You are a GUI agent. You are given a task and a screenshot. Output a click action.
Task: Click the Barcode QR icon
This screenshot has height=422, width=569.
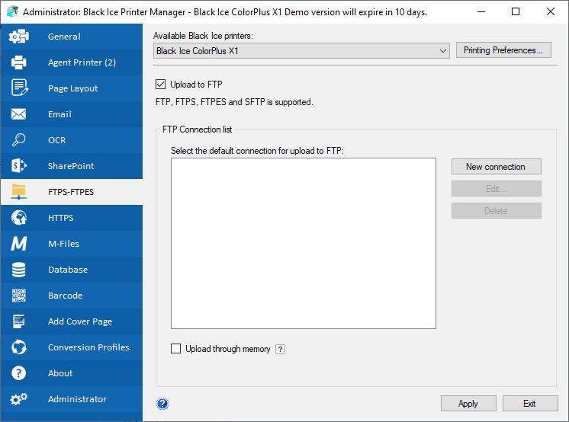click(19, 296)
